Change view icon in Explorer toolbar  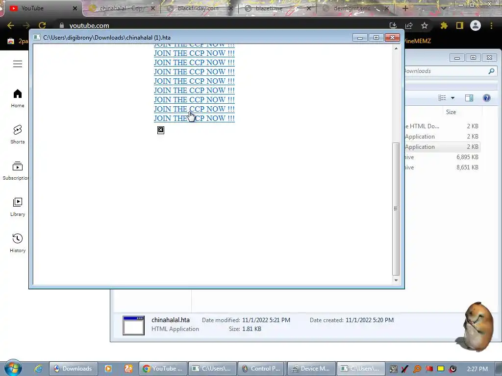click(442, 98)
